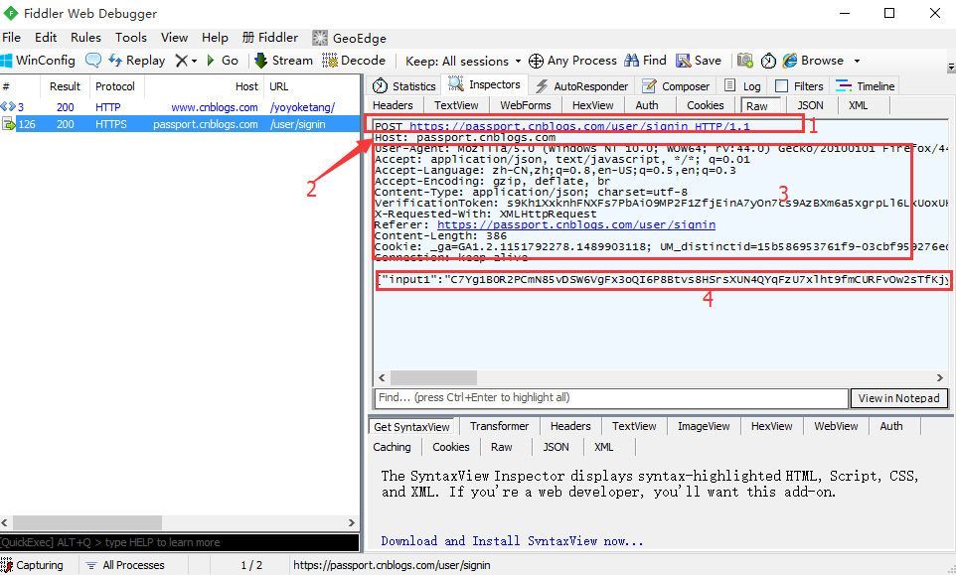Click the View in Notepad button
The image size is (956, 575).
point(898,397)
